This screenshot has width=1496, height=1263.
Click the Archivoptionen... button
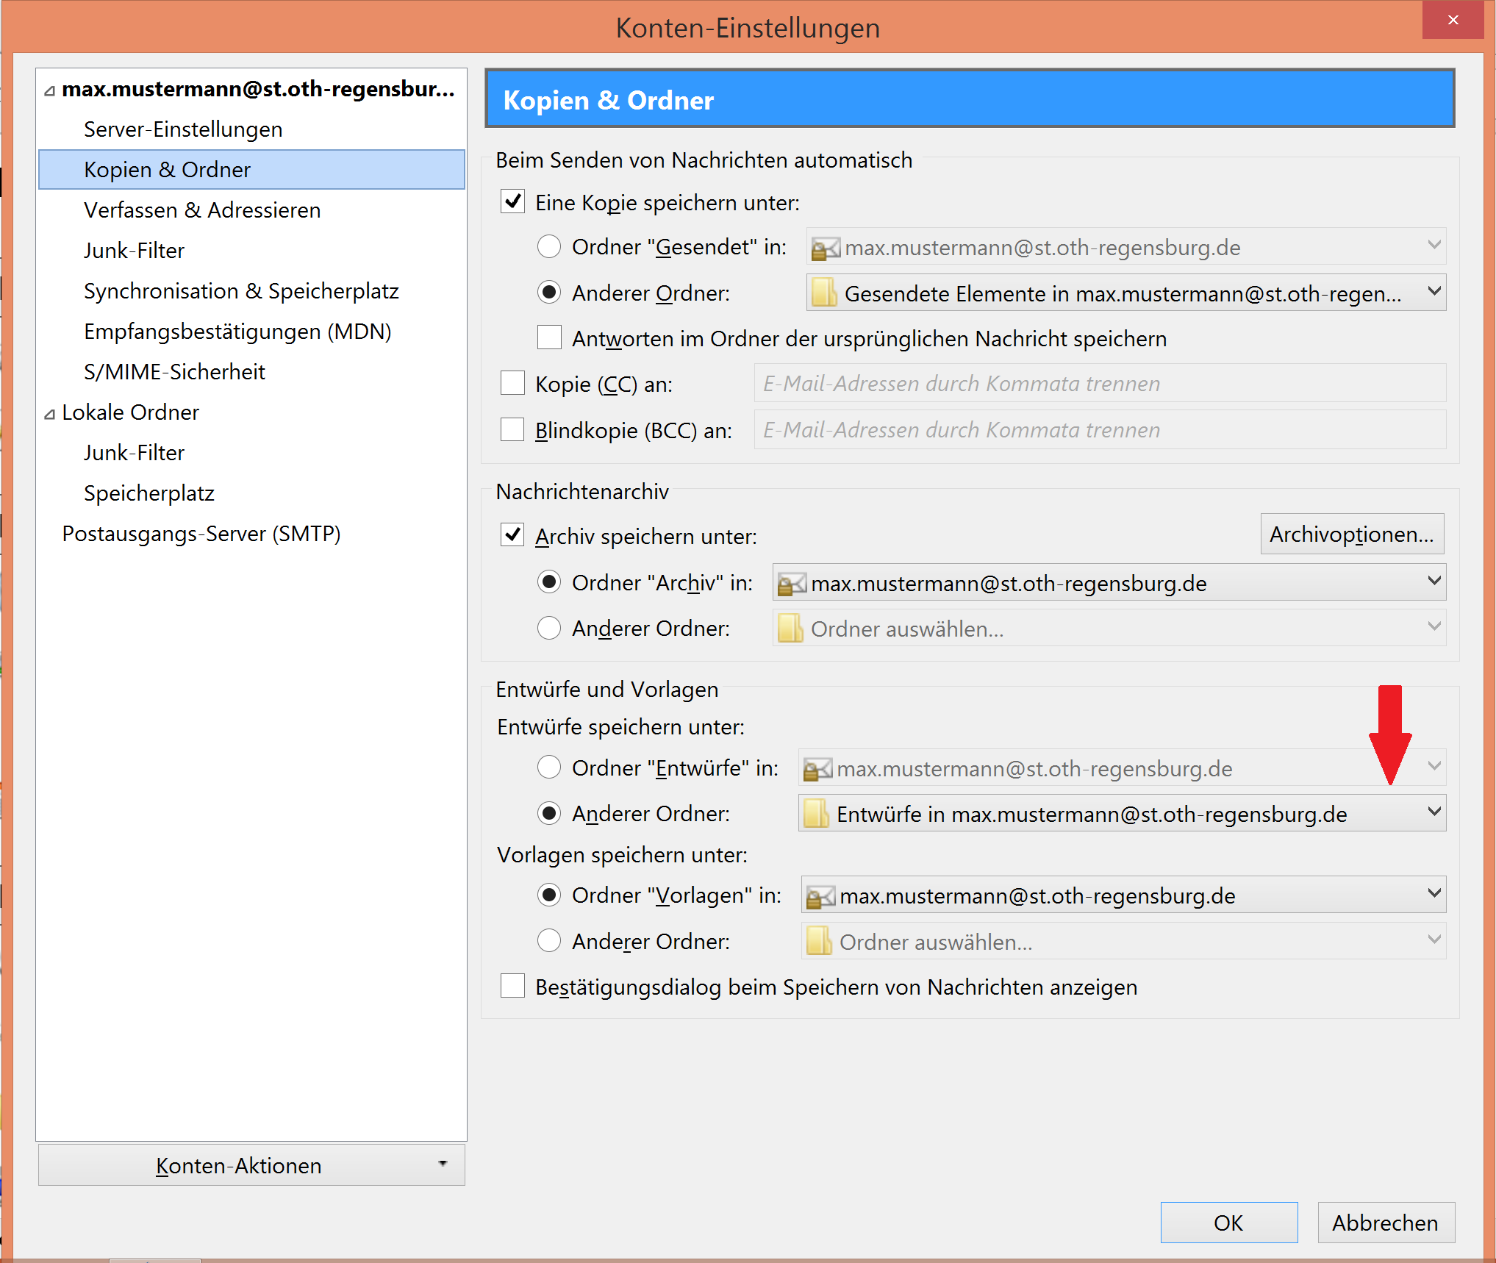(1351, 534)
